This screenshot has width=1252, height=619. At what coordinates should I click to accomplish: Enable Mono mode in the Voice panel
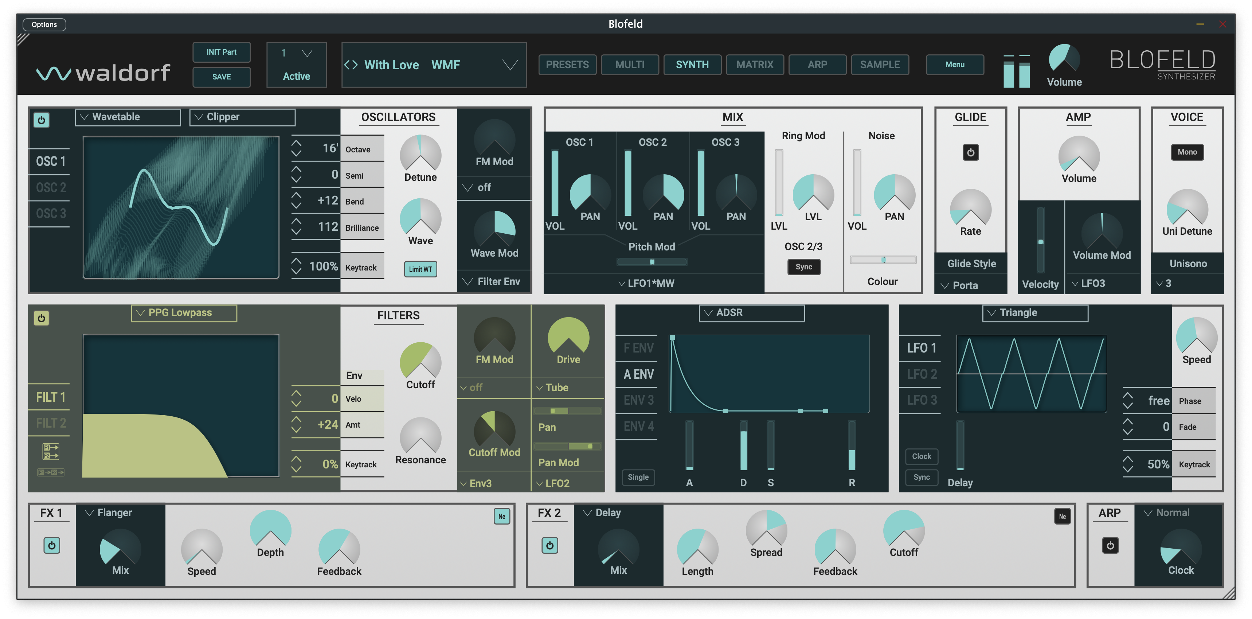tap(1187, 152)
